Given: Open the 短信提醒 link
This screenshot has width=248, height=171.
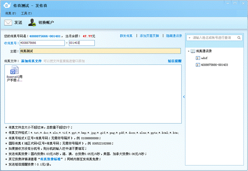Looking at the screenshot, I should click(x=174, y=61).
